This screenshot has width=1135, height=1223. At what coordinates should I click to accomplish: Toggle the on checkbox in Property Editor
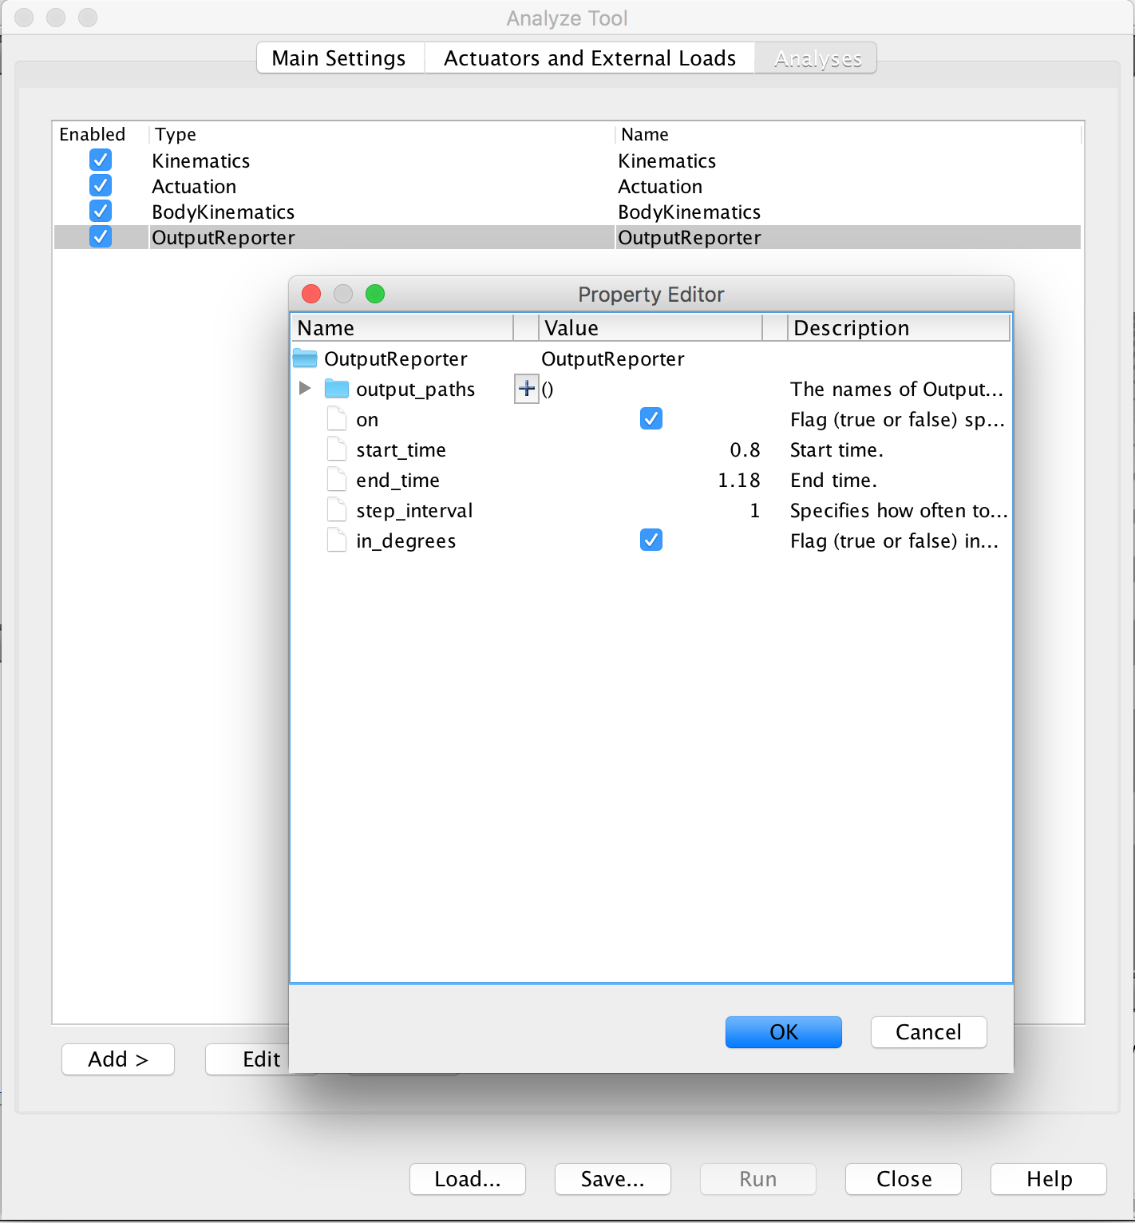651,418
